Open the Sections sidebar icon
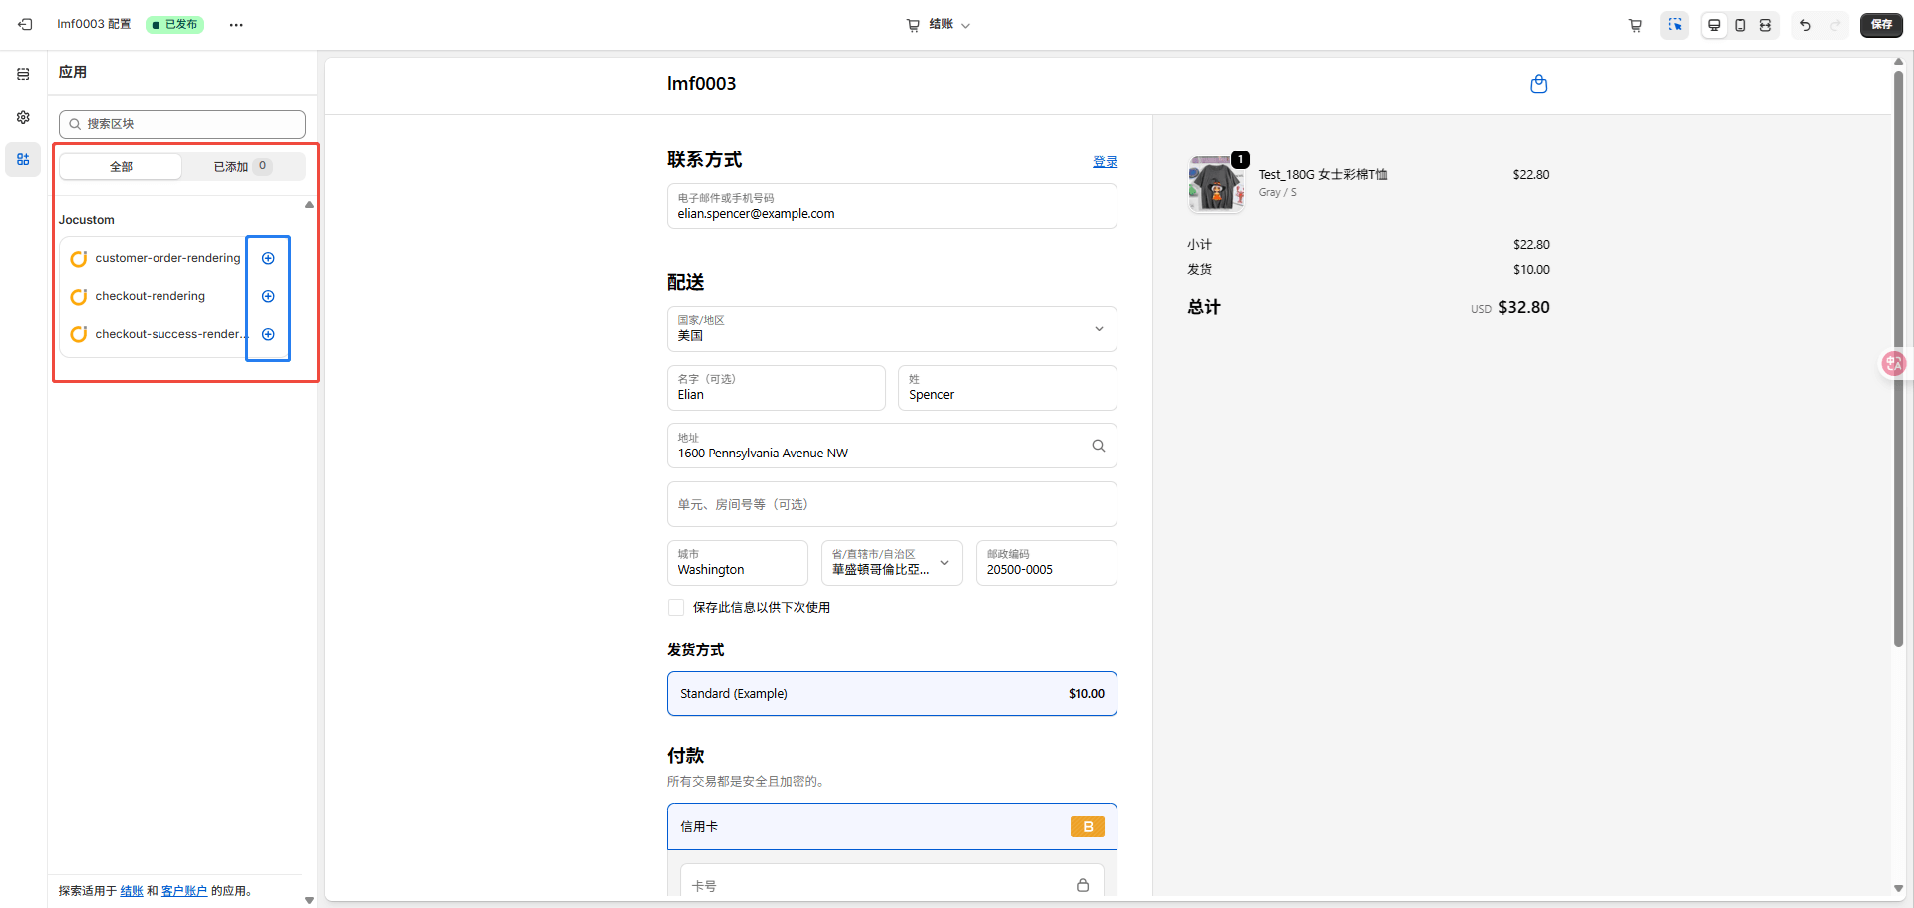Screen dimensions: 1914x908 [23, 74]
